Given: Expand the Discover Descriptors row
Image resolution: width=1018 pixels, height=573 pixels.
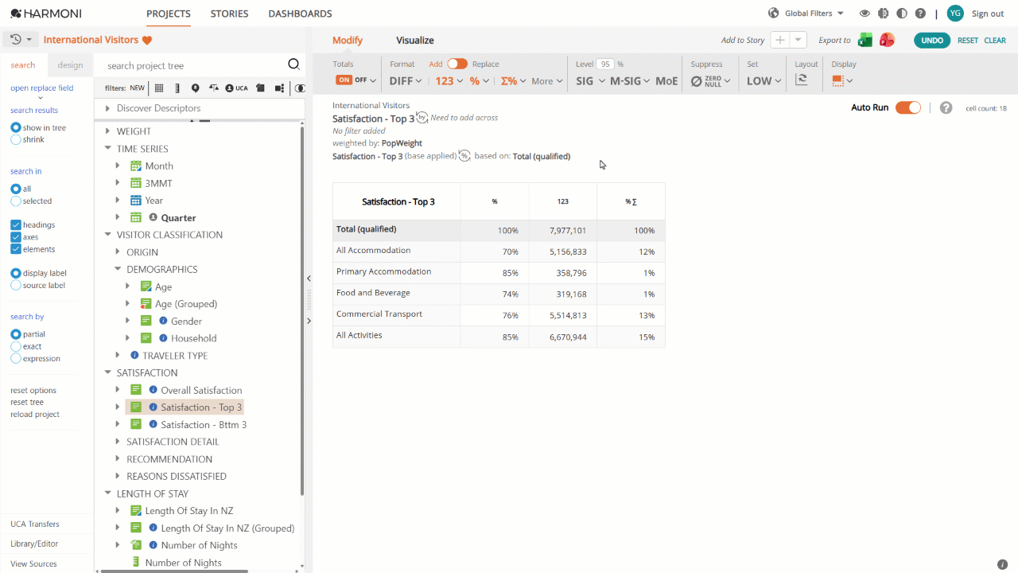Looking at the screenshot, I should coord(108,108).
